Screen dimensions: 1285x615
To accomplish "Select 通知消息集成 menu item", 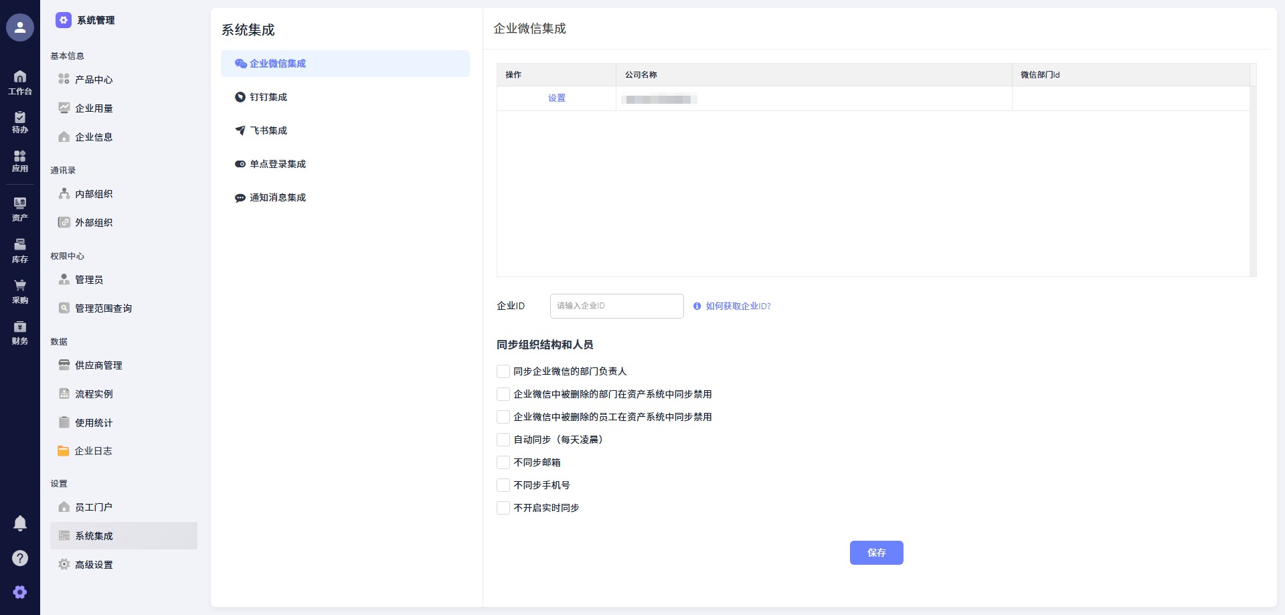I will 345,197.
